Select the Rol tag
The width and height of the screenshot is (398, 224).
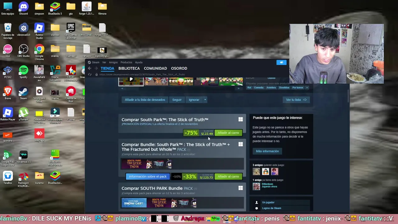(249, 88)
